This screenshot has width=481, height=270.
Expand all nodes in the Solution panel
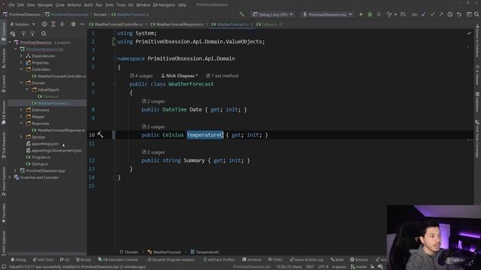[x=53, y=24]
